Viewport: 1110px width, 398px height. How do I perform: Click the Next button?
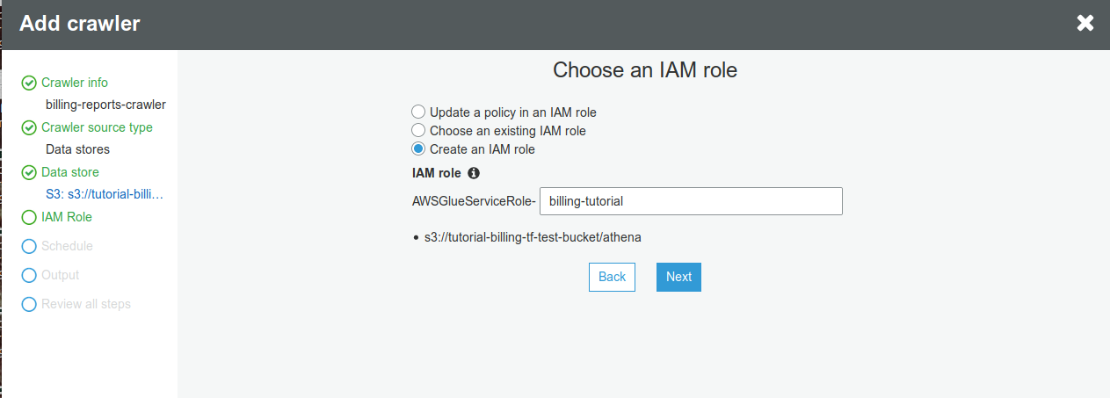click(x=678, y=277)
